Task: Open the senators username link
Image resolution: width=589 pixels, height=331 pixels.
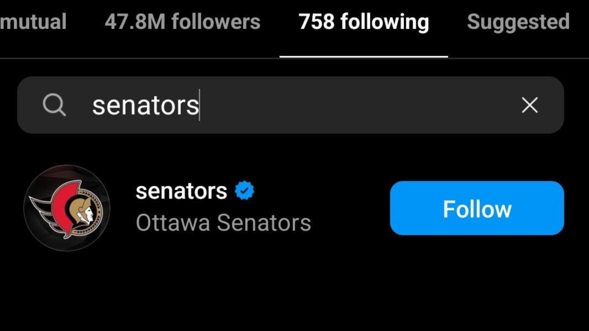Action: (181, 191)
